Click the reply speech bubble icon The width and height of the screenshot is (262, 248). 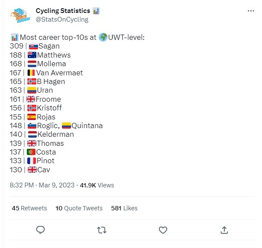coord(40,230)
